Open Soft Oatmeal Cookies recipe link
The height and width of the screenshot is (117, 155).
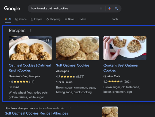(x=73, y=65)
